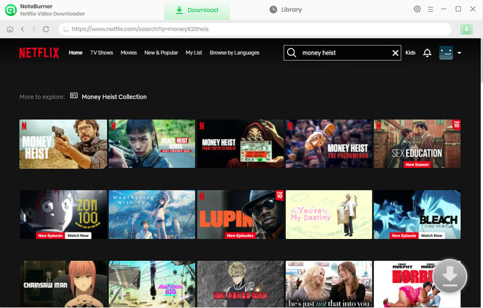This screenshot has width=483, height=308.
Task: Click the Netflix profile avatar
Action: click(x=446, y=52)
